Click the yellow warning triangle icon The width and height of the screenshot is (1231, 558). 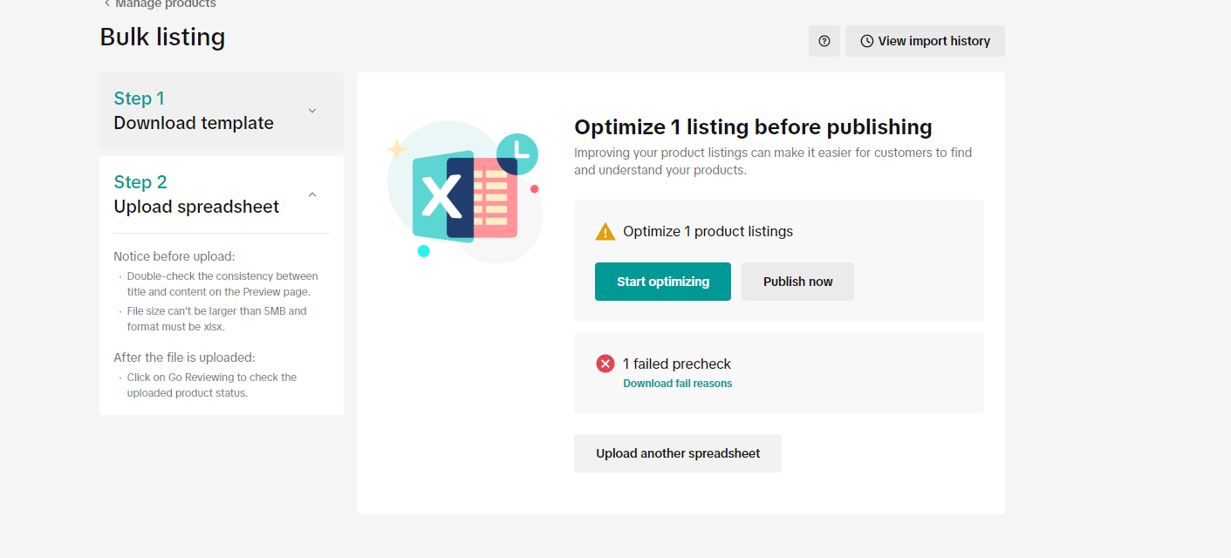click(605, 232)
